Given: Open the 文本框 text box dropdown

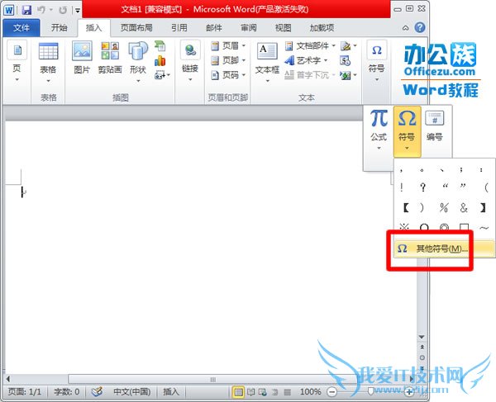Looking at the screenshot, I should click(267, 62).
